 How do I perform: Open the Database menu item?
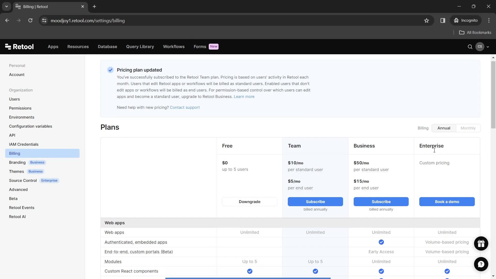[107, 47]
